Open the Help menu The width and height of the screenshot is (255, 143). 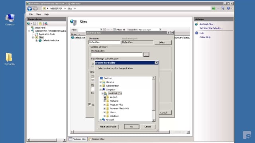click(x=47, y=14)
